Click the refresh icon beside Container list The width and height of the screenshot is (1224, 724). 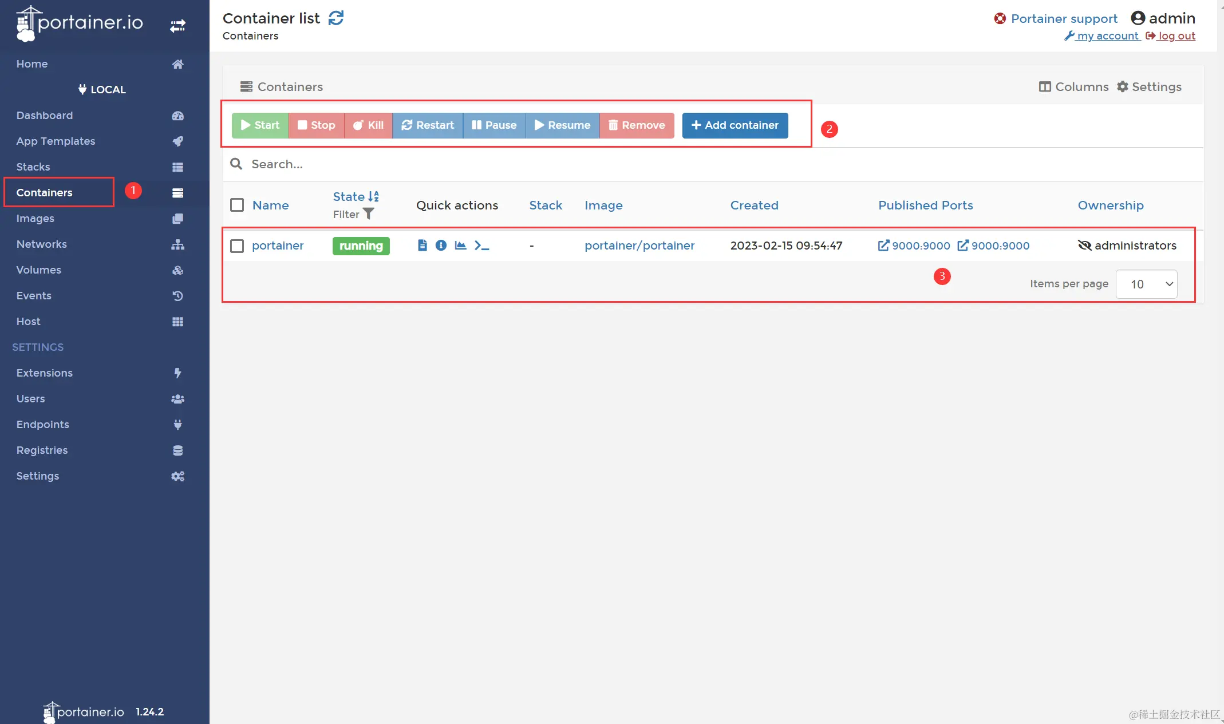336,18
